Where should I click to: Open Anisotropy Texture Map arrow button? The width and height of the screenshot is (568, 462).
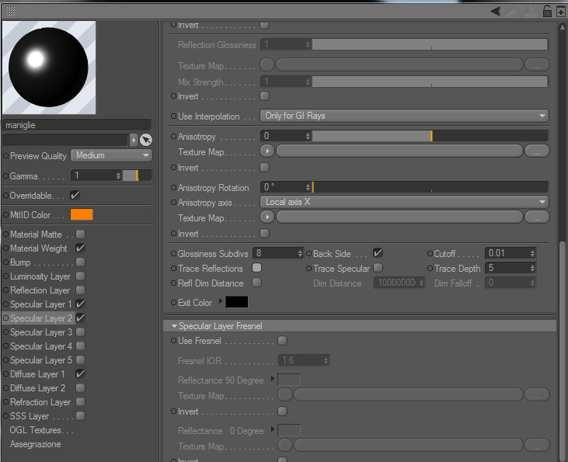pyautogui.click(x=267, y=151)
